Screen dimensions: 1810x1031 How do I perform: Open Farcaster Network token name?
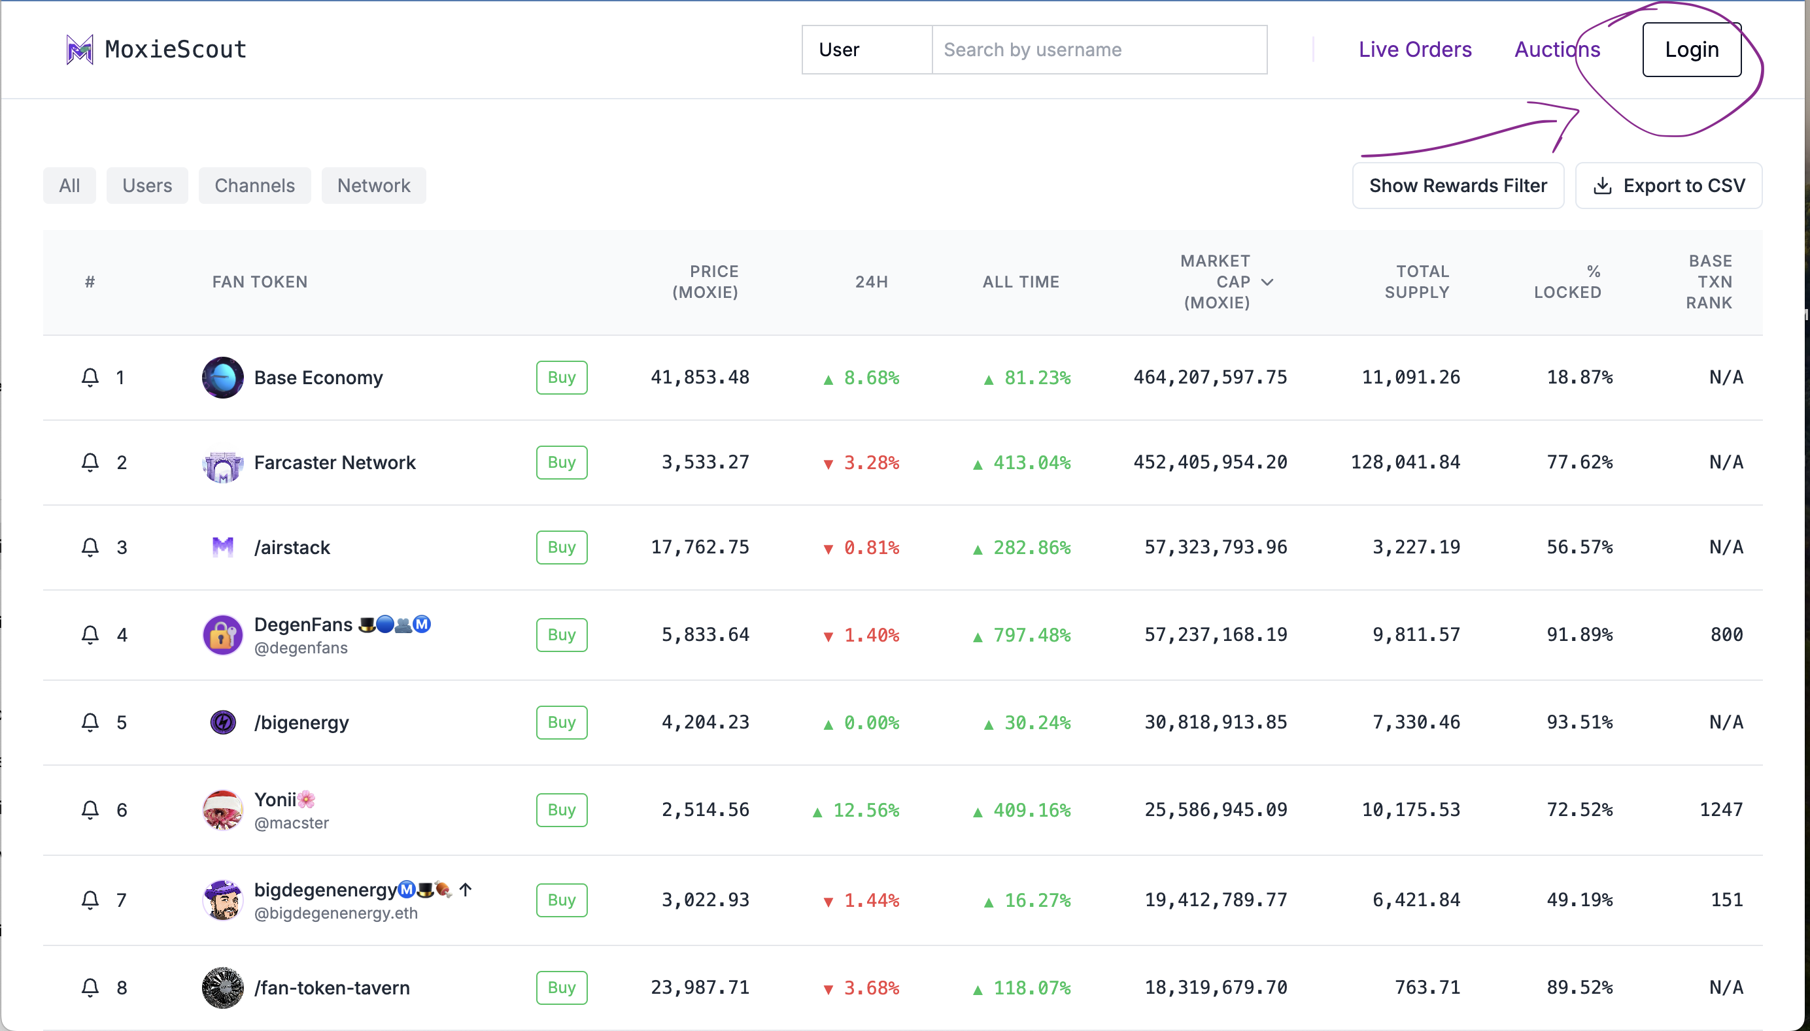pyautogui.click(x=335, y=463)
